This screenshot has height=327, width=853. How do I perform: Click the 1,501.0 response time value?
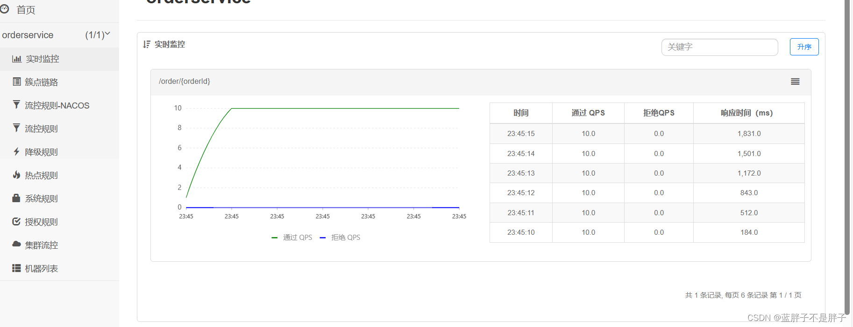[x=749, y=154]
